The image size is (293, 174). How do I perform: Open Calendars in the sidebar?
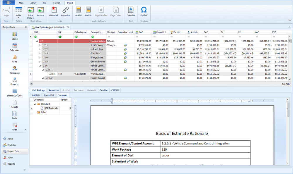tap(14, 48)
